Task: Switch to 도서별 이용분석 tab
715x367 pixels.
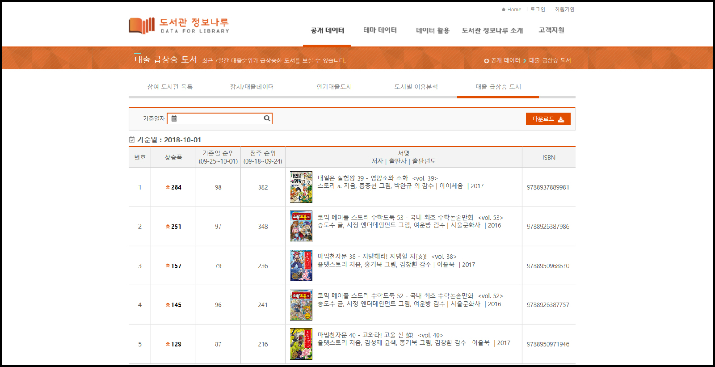Action: point(416,87)
